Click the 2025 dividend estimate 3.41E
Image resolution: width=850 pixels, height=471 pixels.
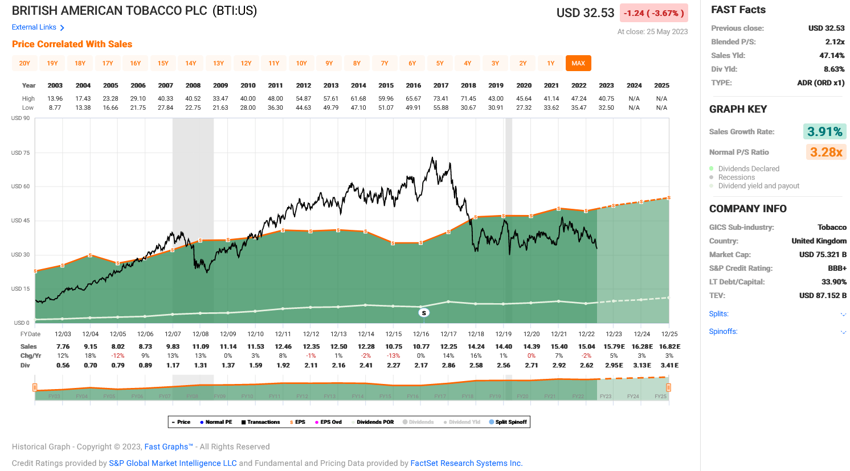(x=669, y=365)
